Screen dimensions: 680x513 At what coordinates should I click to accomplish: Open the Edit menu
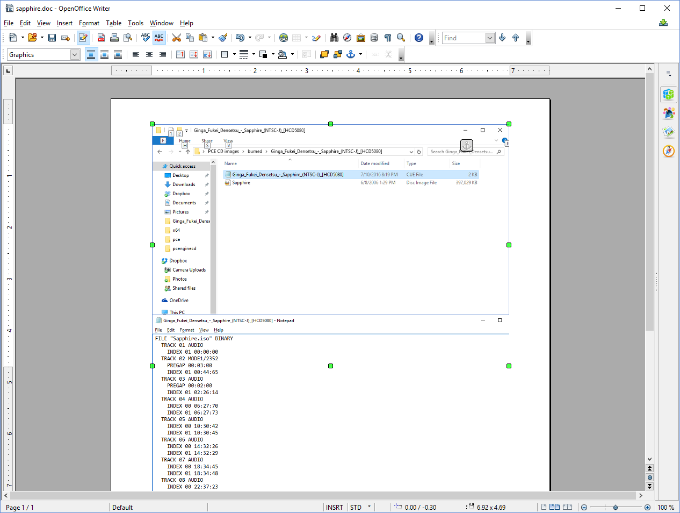point(25,23)
